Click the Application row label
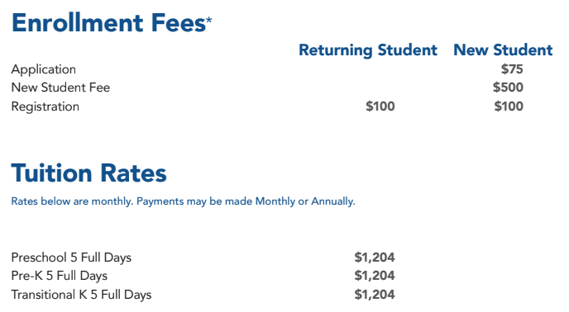The height and width of the screenshot is (312, 569). 44,69
